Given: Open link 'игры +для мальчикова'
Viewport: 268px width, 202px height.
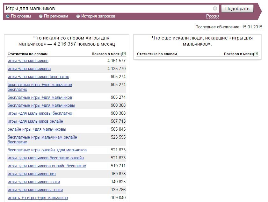Looking at the screenshot, I should coord(29,69).
